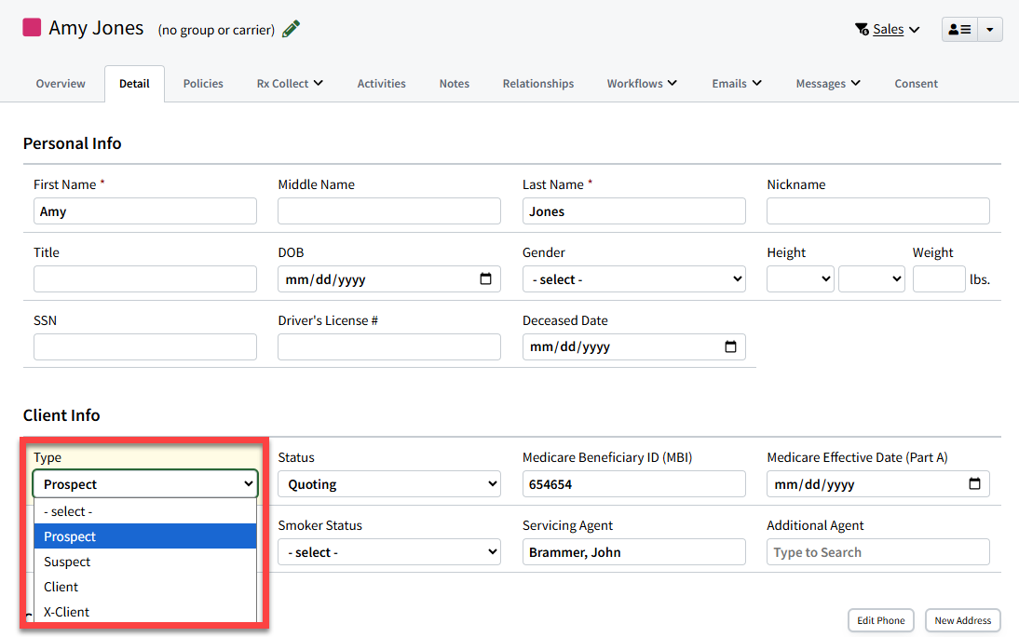Viewport: 1019px width, 637px height.
Task: Click the pink contact color square
Action: 32,27
